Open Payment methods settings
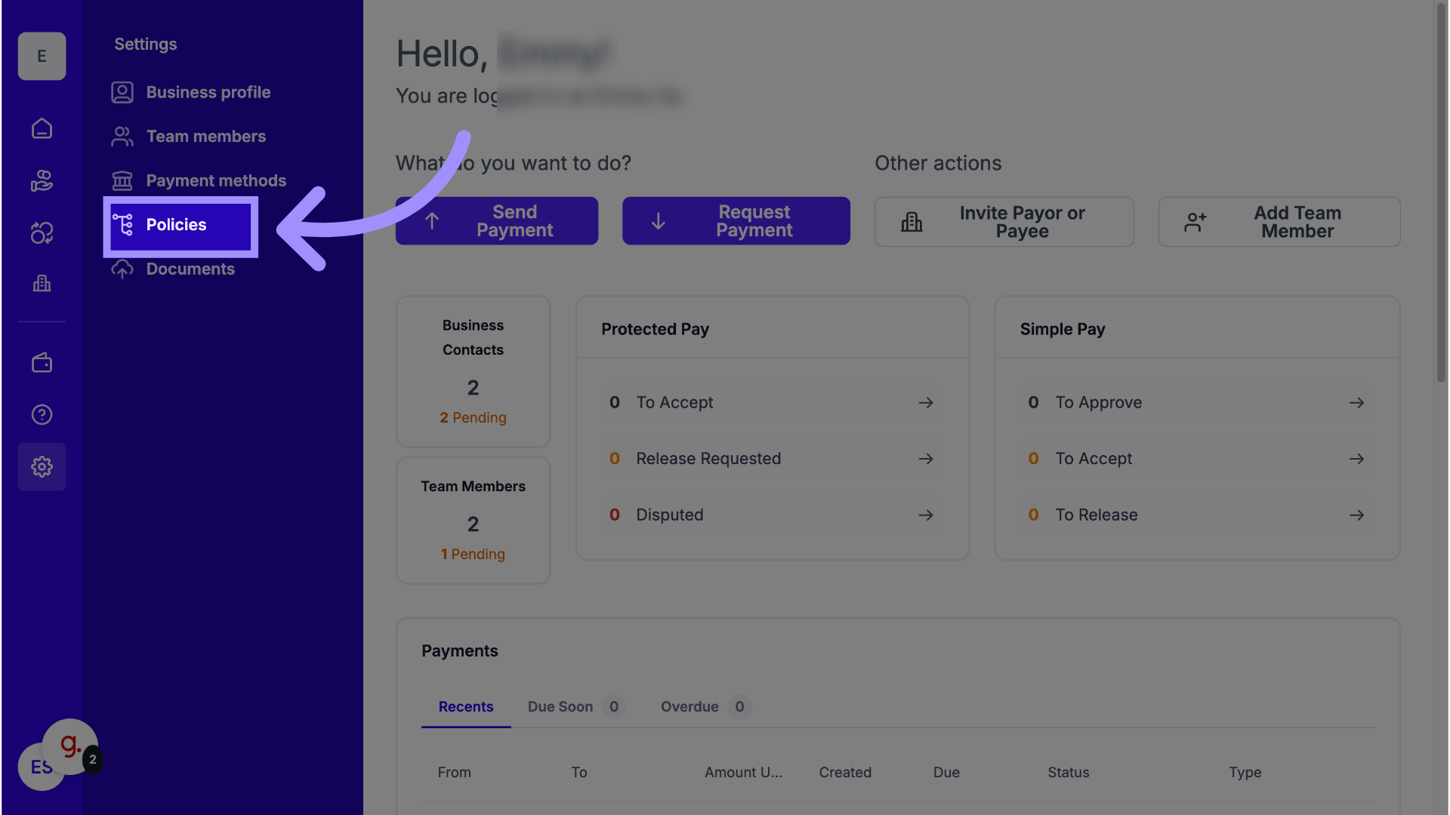Viewport: 1450px width, 815px height. pos(215,181)
